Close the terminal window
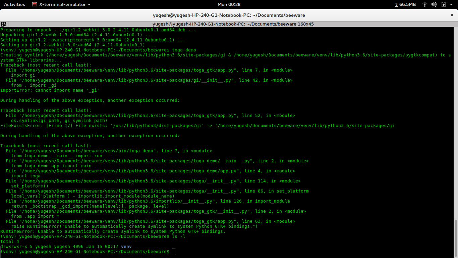 coord(452,15)
